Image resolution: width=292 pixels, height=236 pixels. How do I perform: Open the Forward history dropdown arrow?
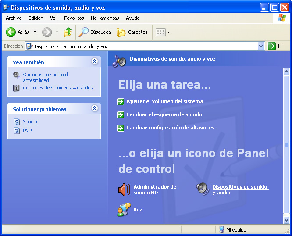[57, 32]
